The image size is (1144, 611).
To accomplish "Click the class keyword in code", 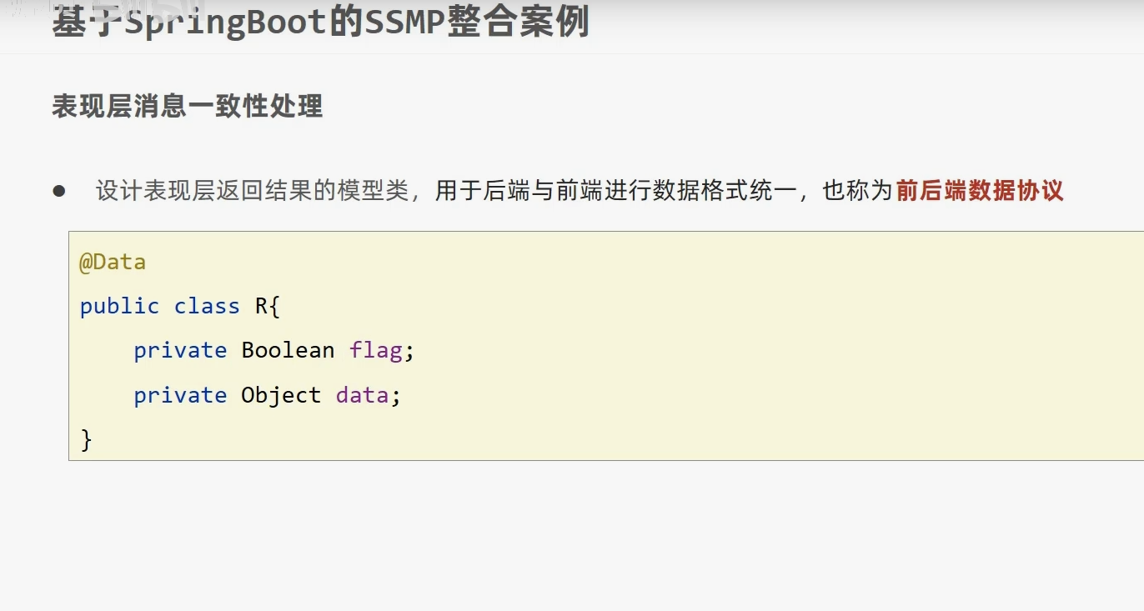I will (x=207, y=306).
